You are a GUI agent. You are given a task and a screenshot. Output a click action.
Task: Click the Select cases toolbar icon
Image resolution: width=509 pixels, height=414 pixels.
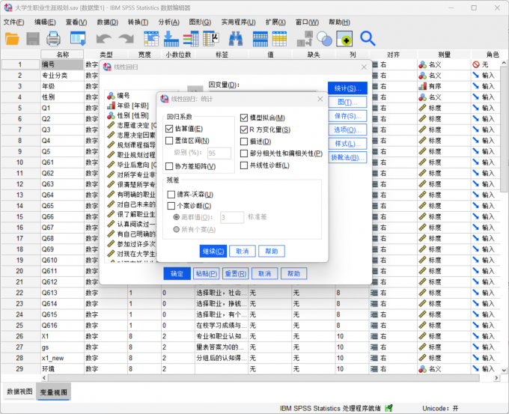click(344, 39)
